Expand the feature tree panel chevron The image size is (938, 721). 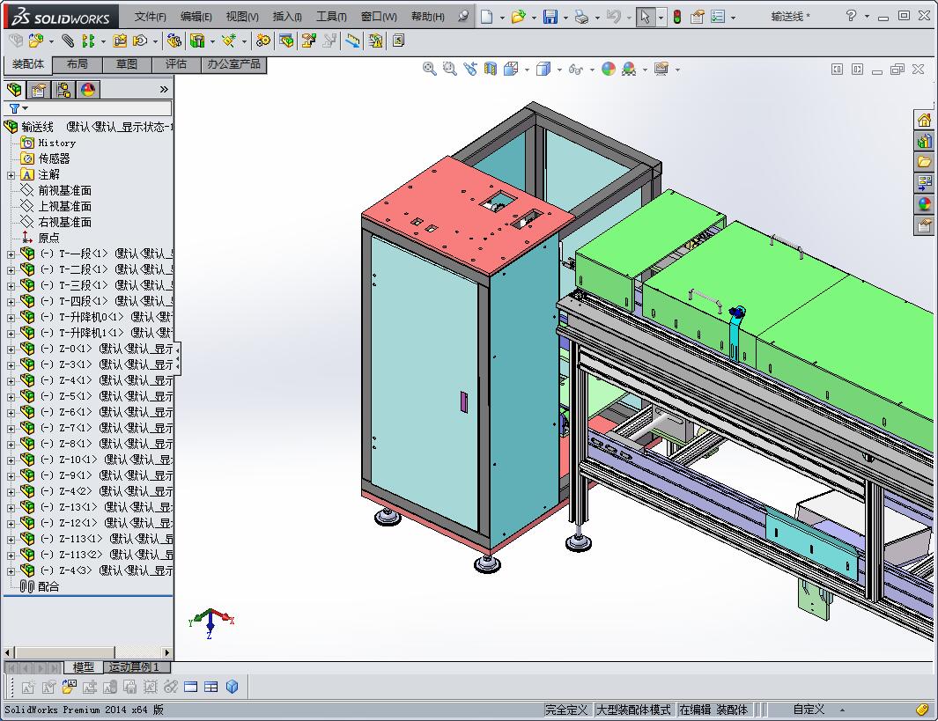[x=164, y=89]
